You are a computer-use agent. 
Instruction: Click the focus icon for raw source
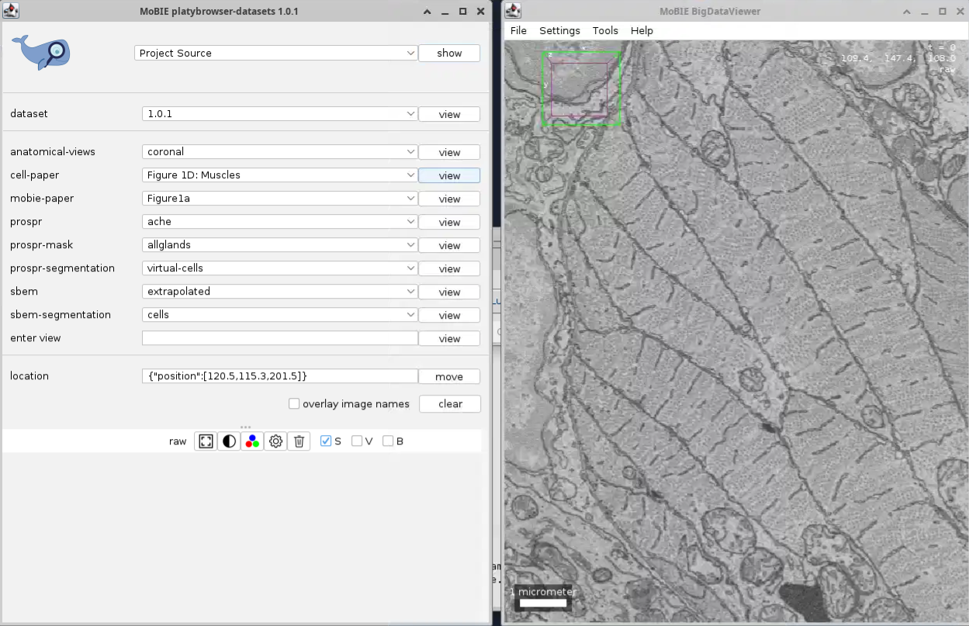pos(206,441)
